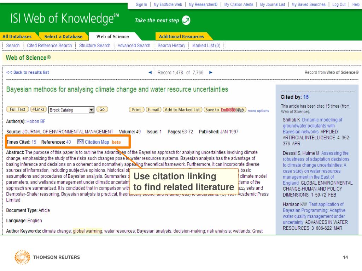Image resolution: width=362 pixels, height=271 pixels.
Task: Go to Structure Search
Action: 95,46
